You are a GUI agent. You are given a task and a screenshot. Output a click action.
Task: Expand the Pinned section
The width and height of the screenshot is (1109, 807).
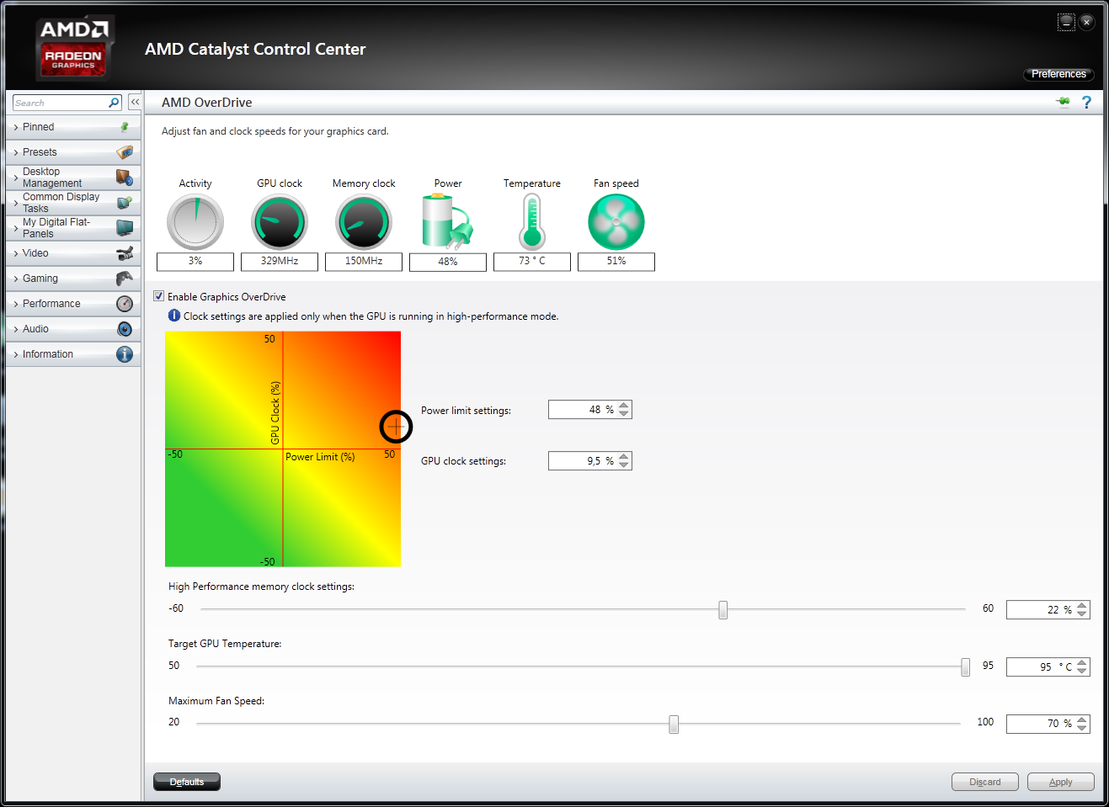[73, 127]
